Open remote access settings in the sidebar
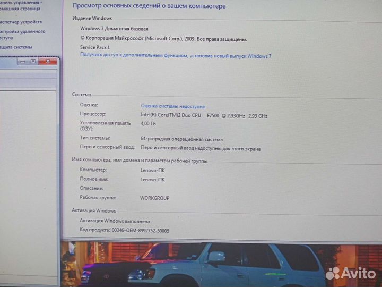382x287 pixels. click(22, 35)
